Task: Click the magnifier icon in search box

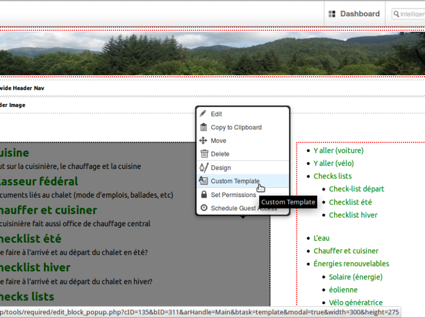Action: tap(396, 14)
